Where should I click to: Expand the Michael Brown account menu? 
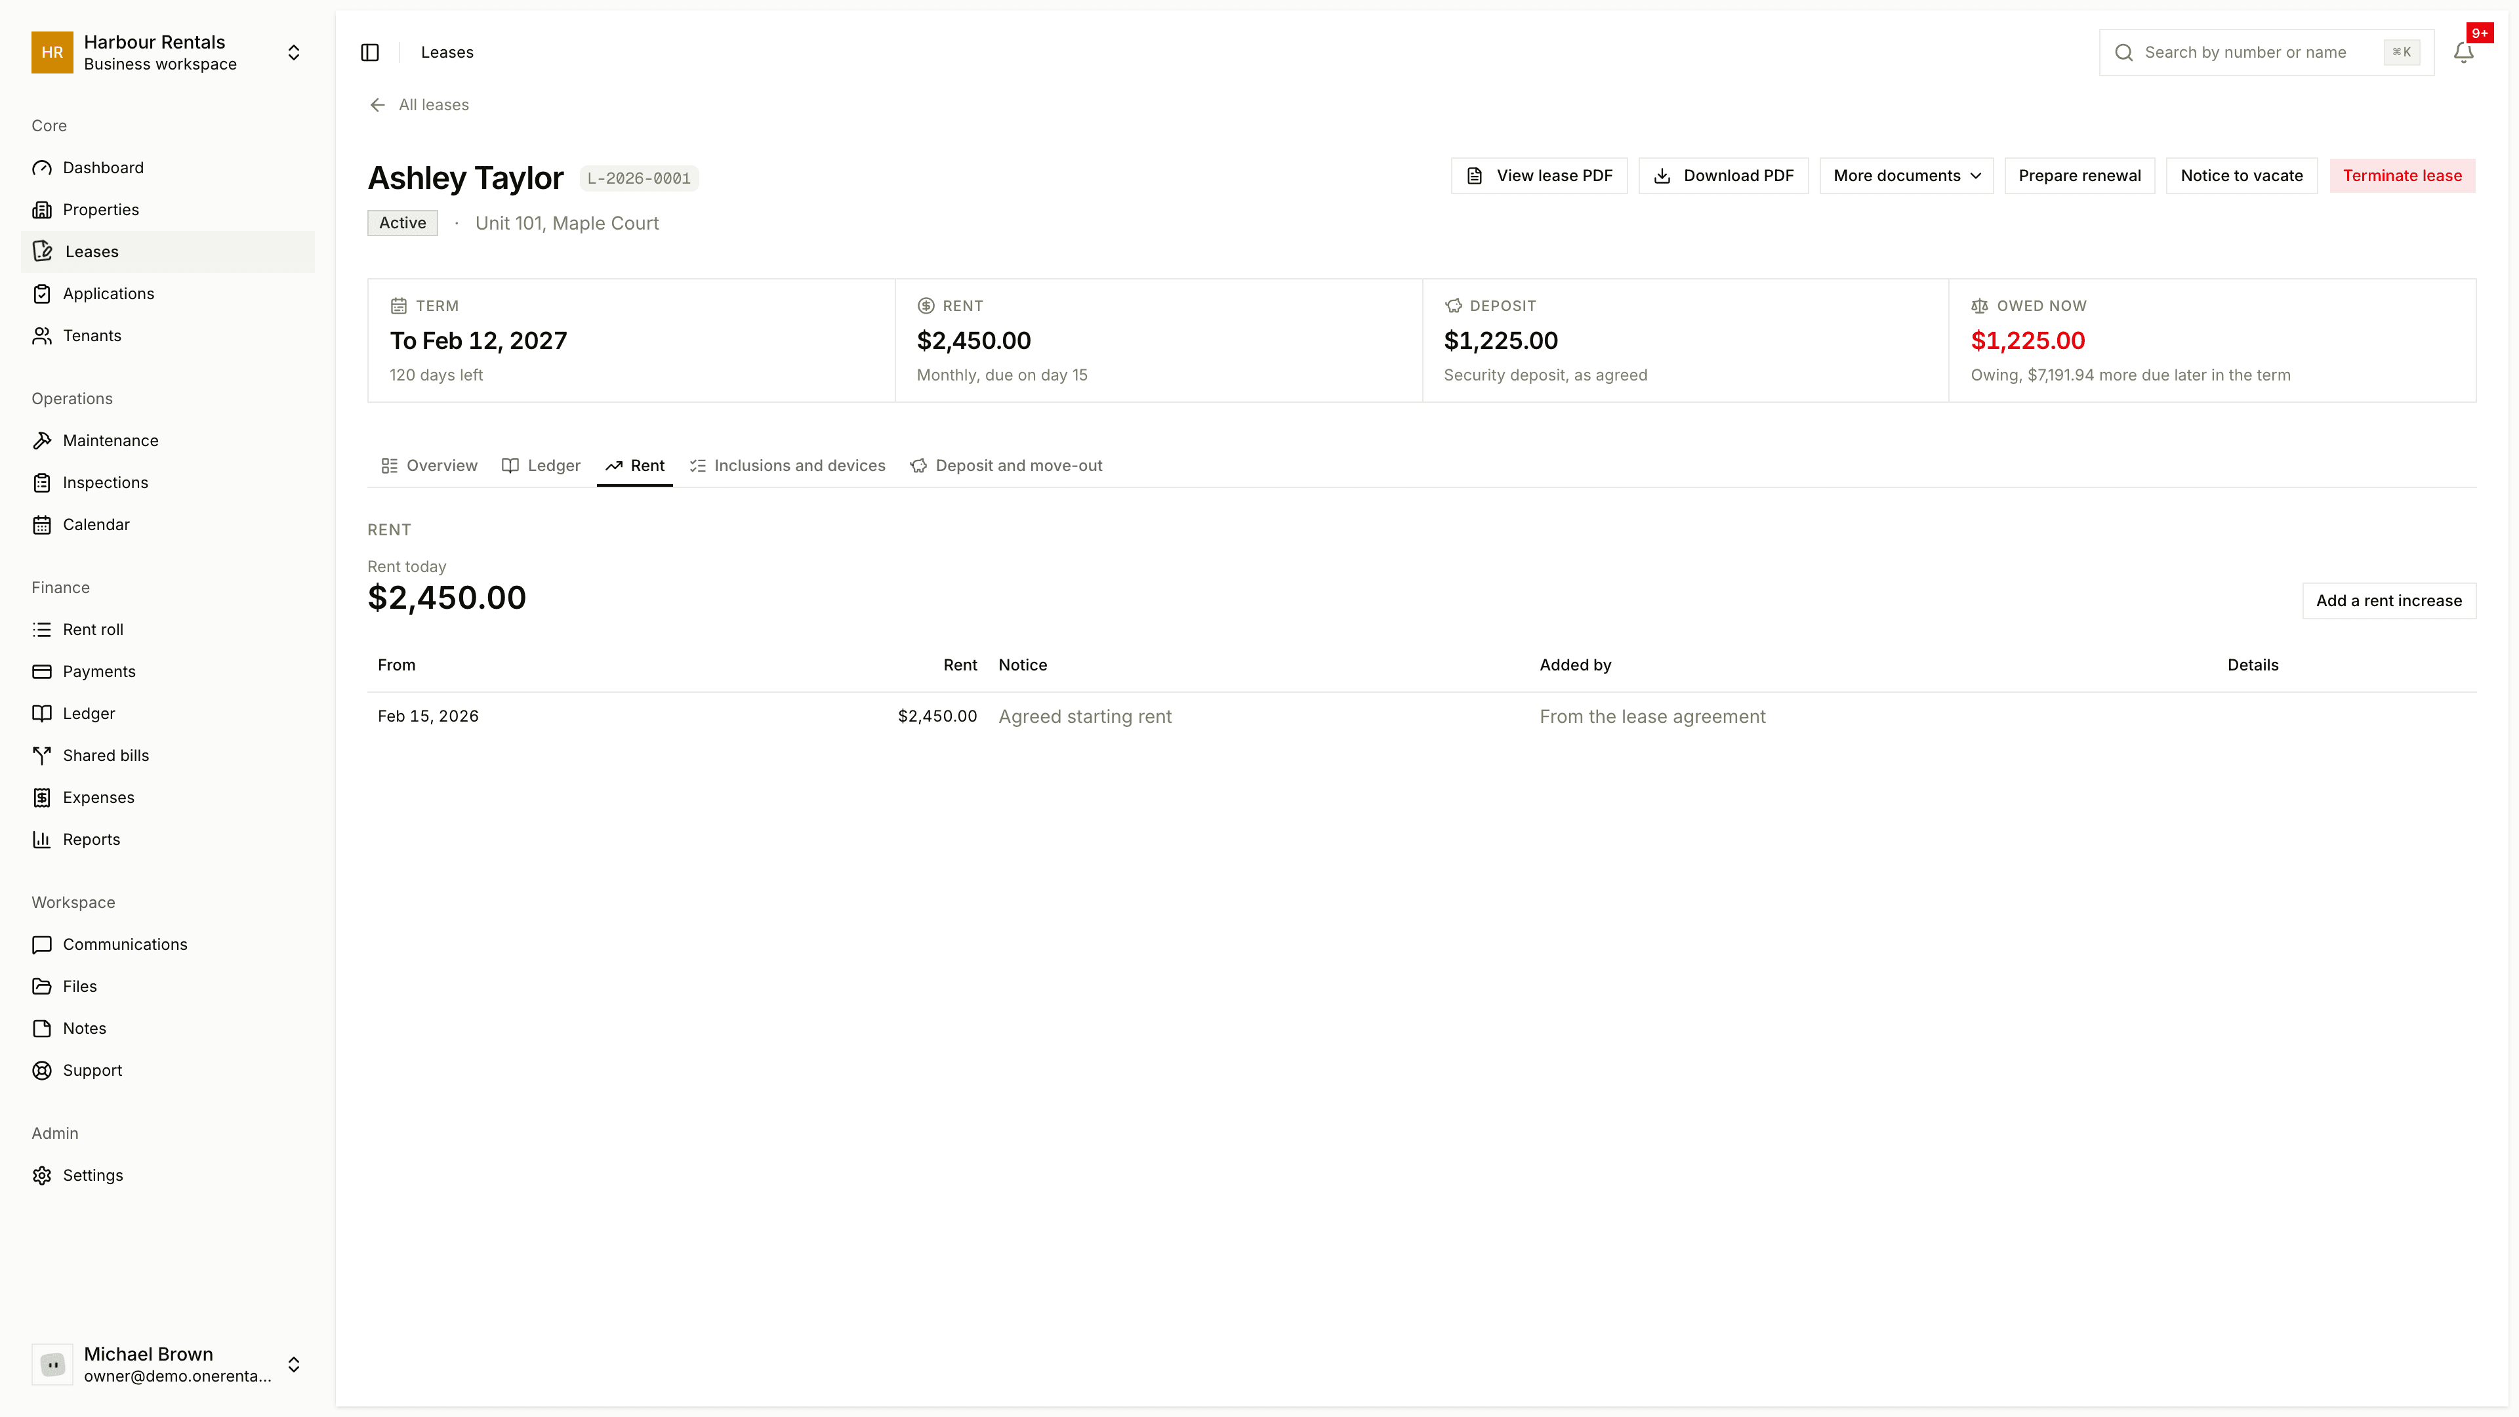pos(293,1365)
